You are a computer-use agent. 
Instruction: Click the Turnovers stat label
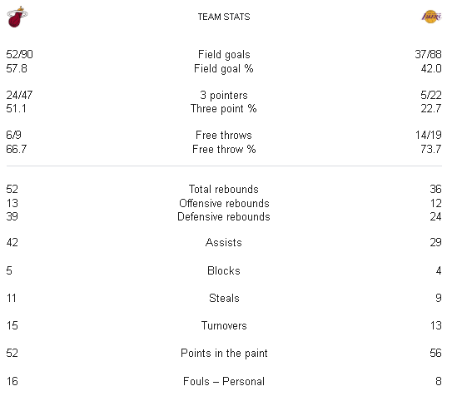[224, 326]
